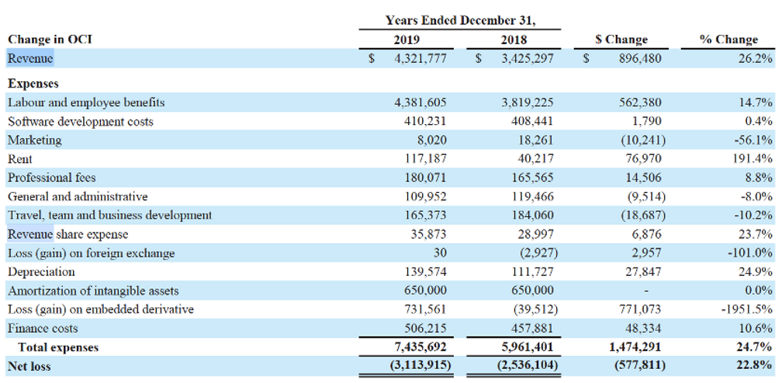Viewport: 782px width, 383px height.
Task: Click the % Change column header
Action: [729, 40]
